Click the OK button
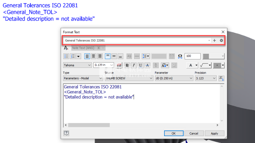The height and width of the screenshot is (143, 255). 174,133
